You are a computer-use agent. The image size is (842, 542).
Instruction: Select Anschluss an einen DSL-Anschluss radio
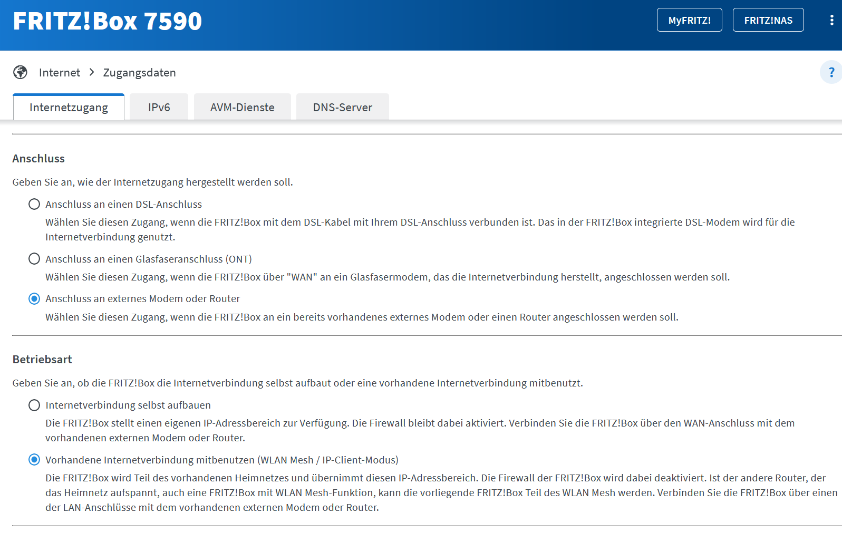pyautogui.click(x=34, y=204)
